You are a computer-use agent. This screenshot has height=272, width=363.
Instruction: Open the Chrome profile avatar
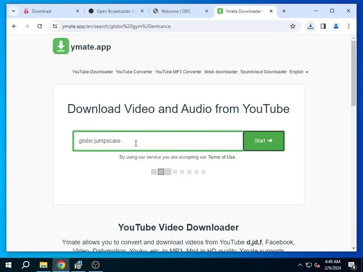(x=336, y=26)
